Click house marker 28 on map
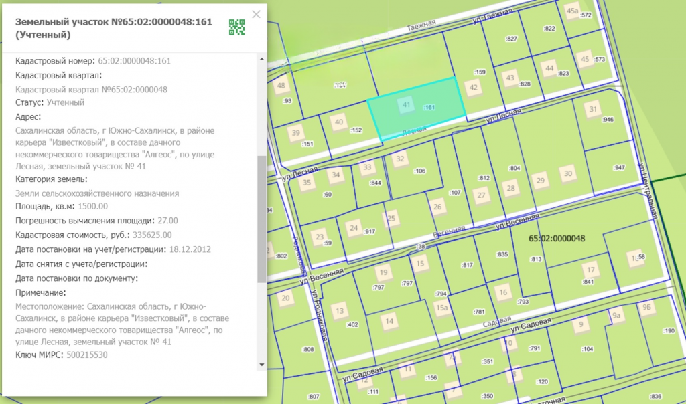686x404 pixels. (x=510, y=188)
